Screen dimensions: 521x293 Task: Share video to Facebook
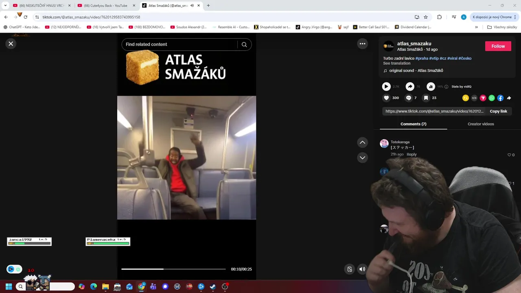click(500, 98)
